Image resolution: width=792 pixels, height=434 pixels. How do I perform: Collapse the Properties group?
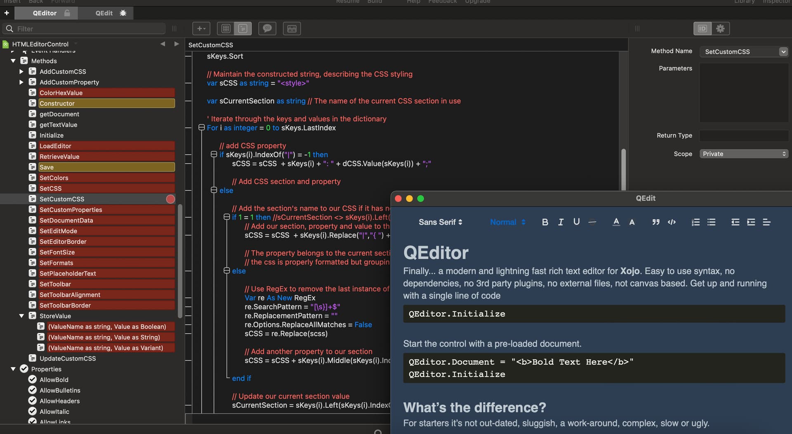(13, 369)
